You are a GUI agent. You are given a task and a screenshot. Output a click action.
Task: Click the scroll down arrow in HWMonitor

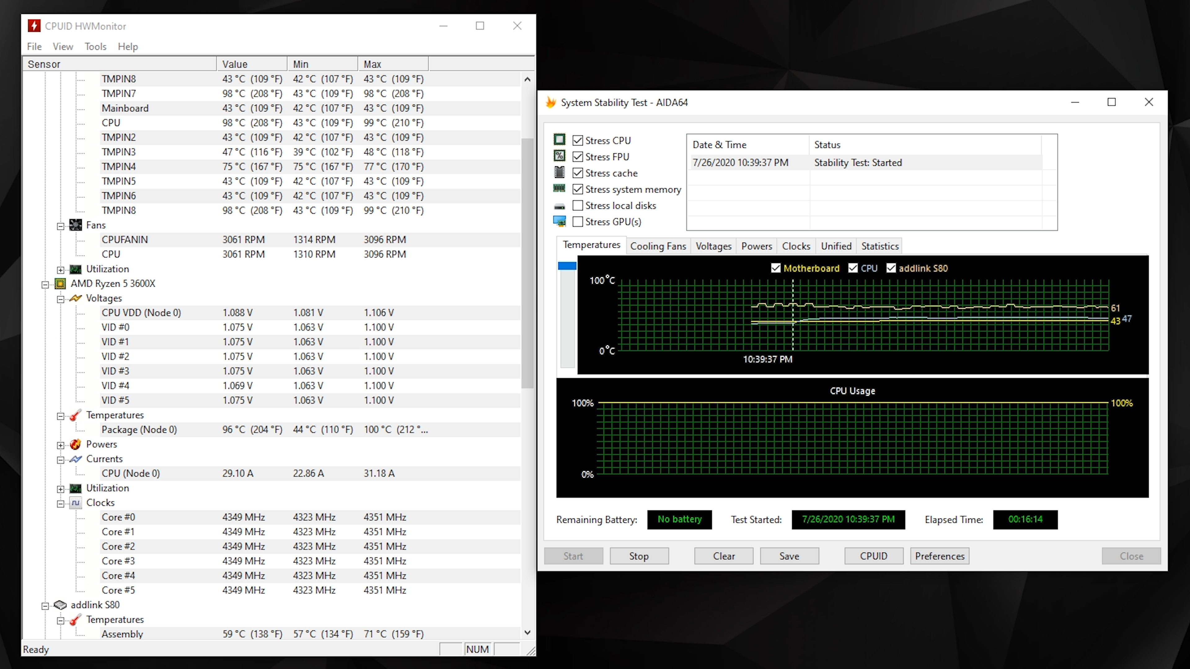coord(527,632)
